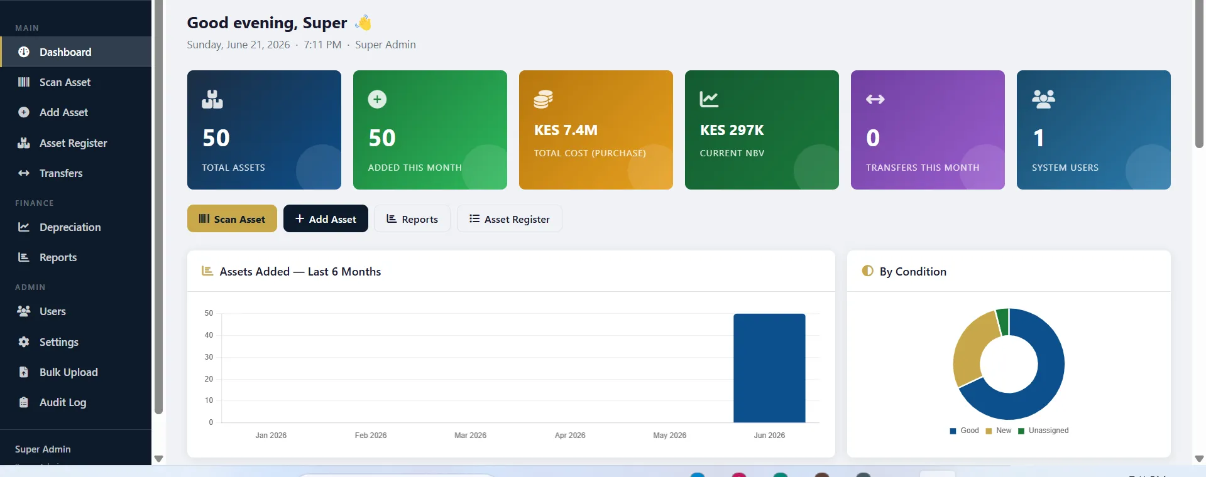
Task: Click the arrows icon beside Transfers in sidebar
Action: [x=24, y=173]
